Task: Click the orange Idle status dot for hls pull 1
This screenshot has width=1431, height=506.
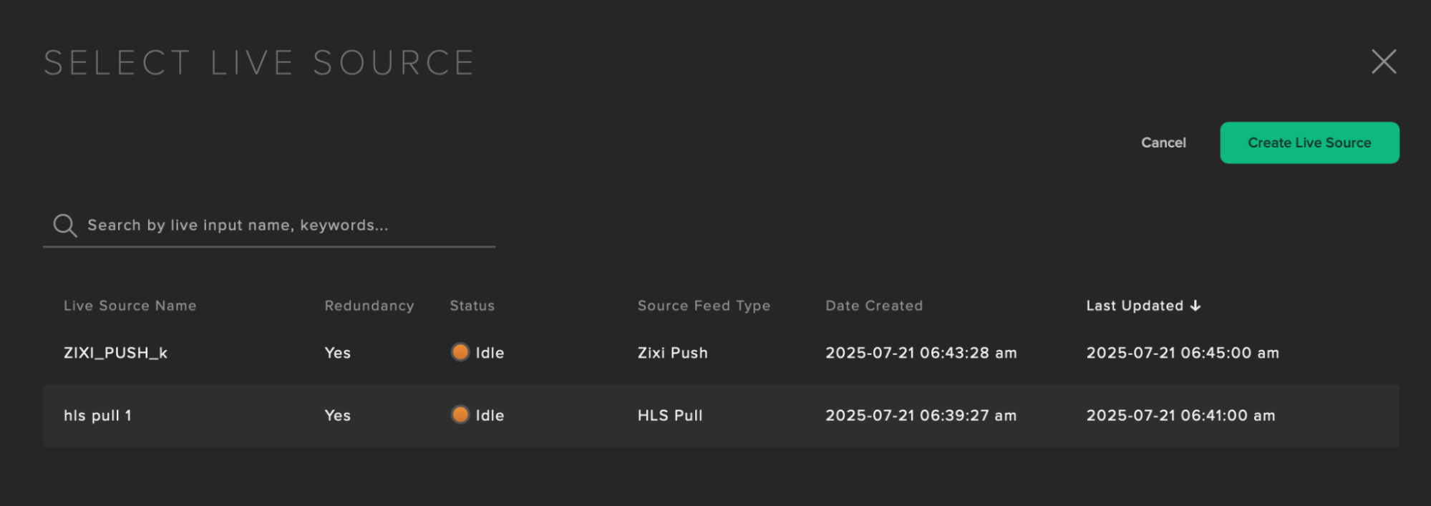Action: coord(460,414)
